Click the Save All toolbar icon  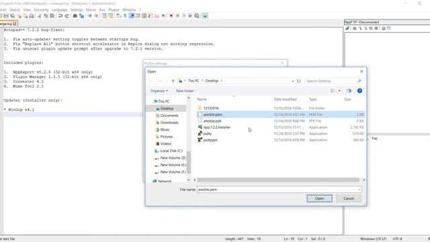coord(13,16)
